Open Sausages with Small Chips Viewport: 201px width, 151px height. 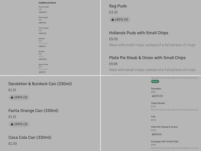[x=165, y=141]
